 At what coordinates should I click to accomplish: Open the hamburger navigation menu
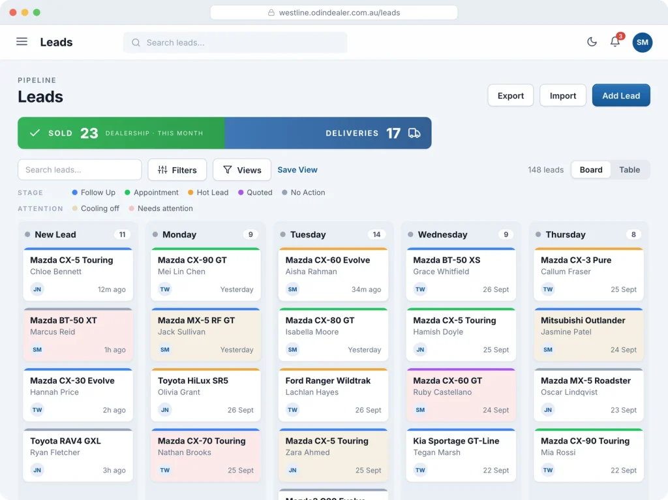[22, 42]
